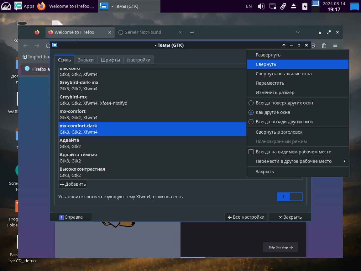Open the Значки tab

pos(86,60)
